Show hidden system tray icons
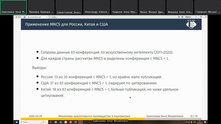This screenshot has width=221, height=124. (x=184, y=122)
